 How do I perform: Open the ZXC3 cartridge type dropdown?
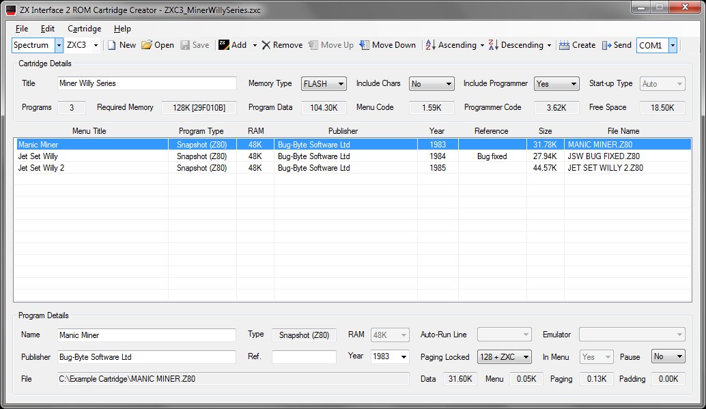(96, 45)
